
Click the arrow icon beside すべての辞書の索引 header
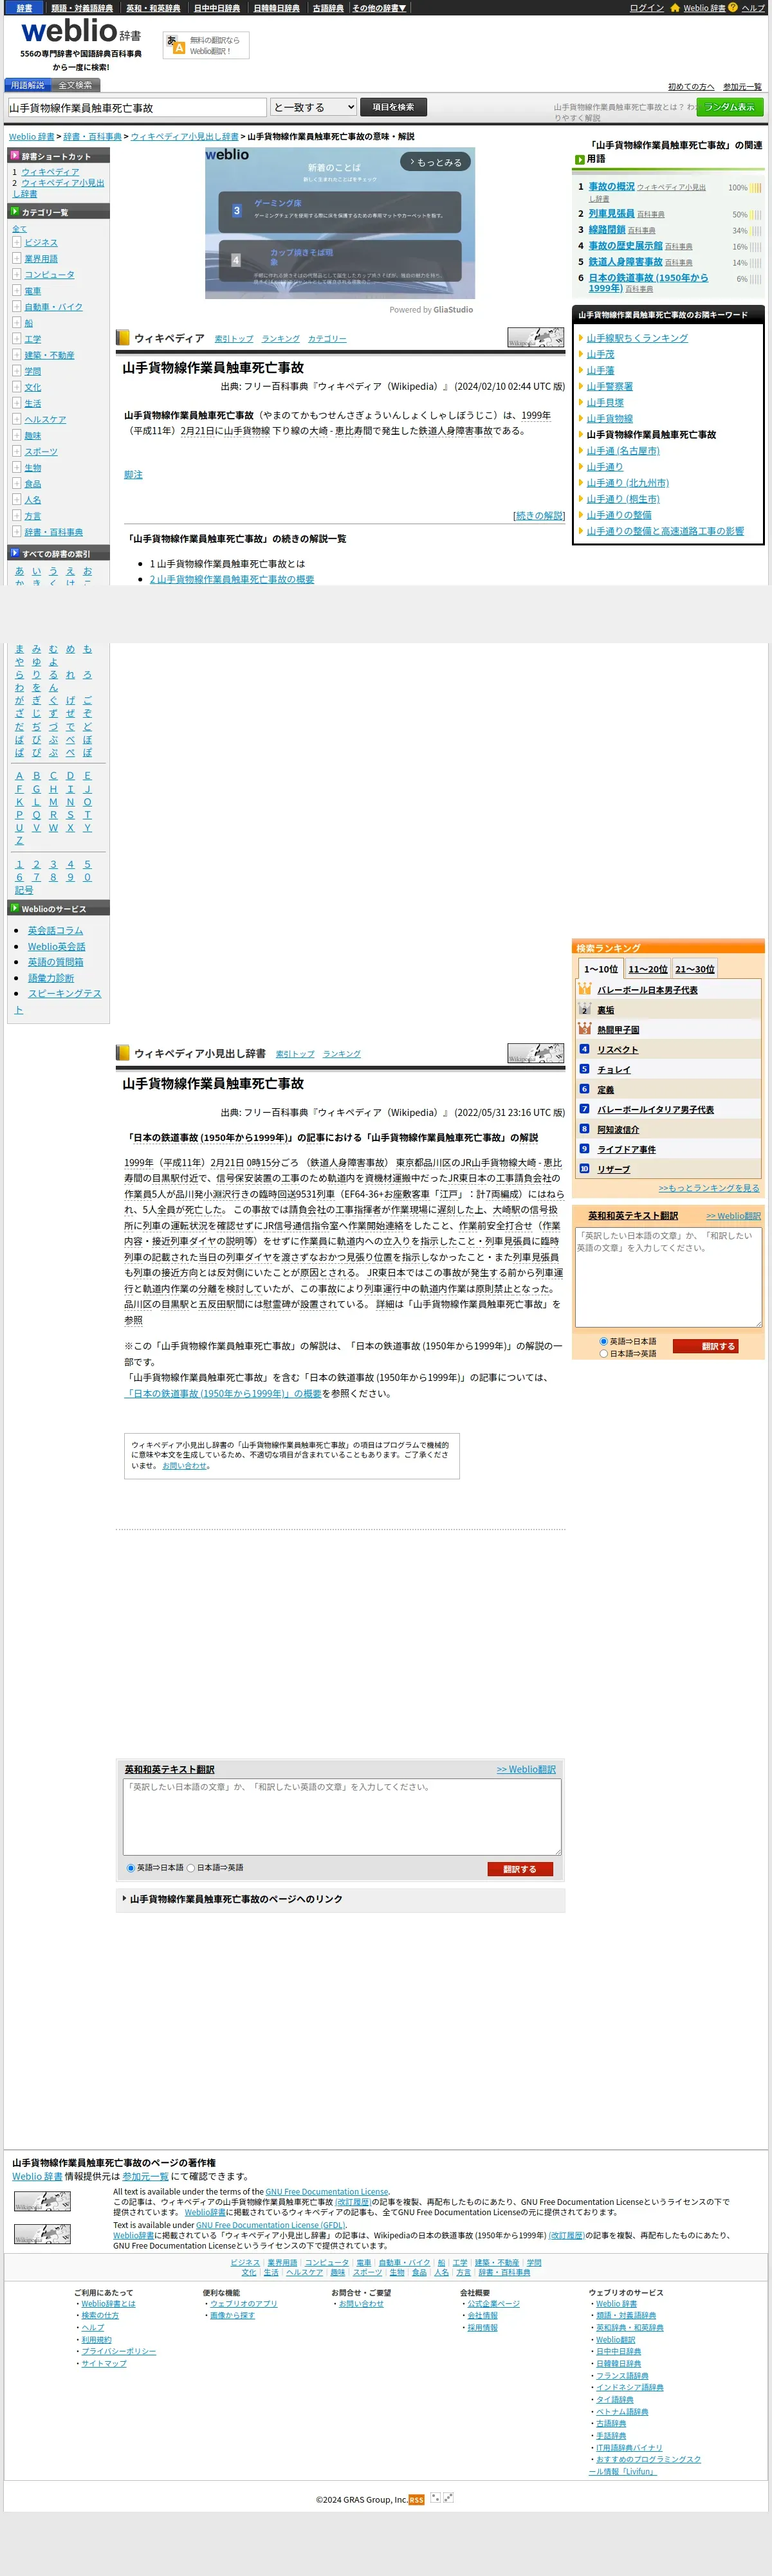(x=15, y=553)
